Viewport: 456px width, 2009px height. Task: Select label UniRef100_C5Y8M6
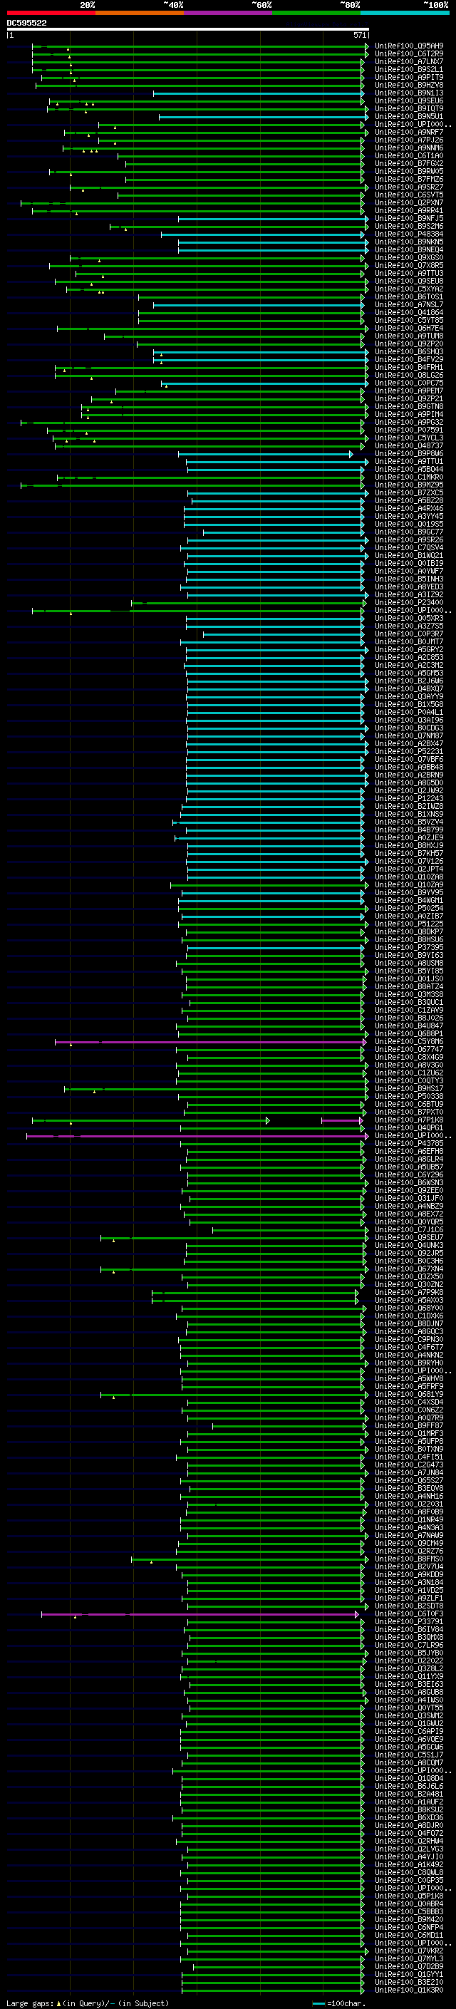pos(408,1042)
